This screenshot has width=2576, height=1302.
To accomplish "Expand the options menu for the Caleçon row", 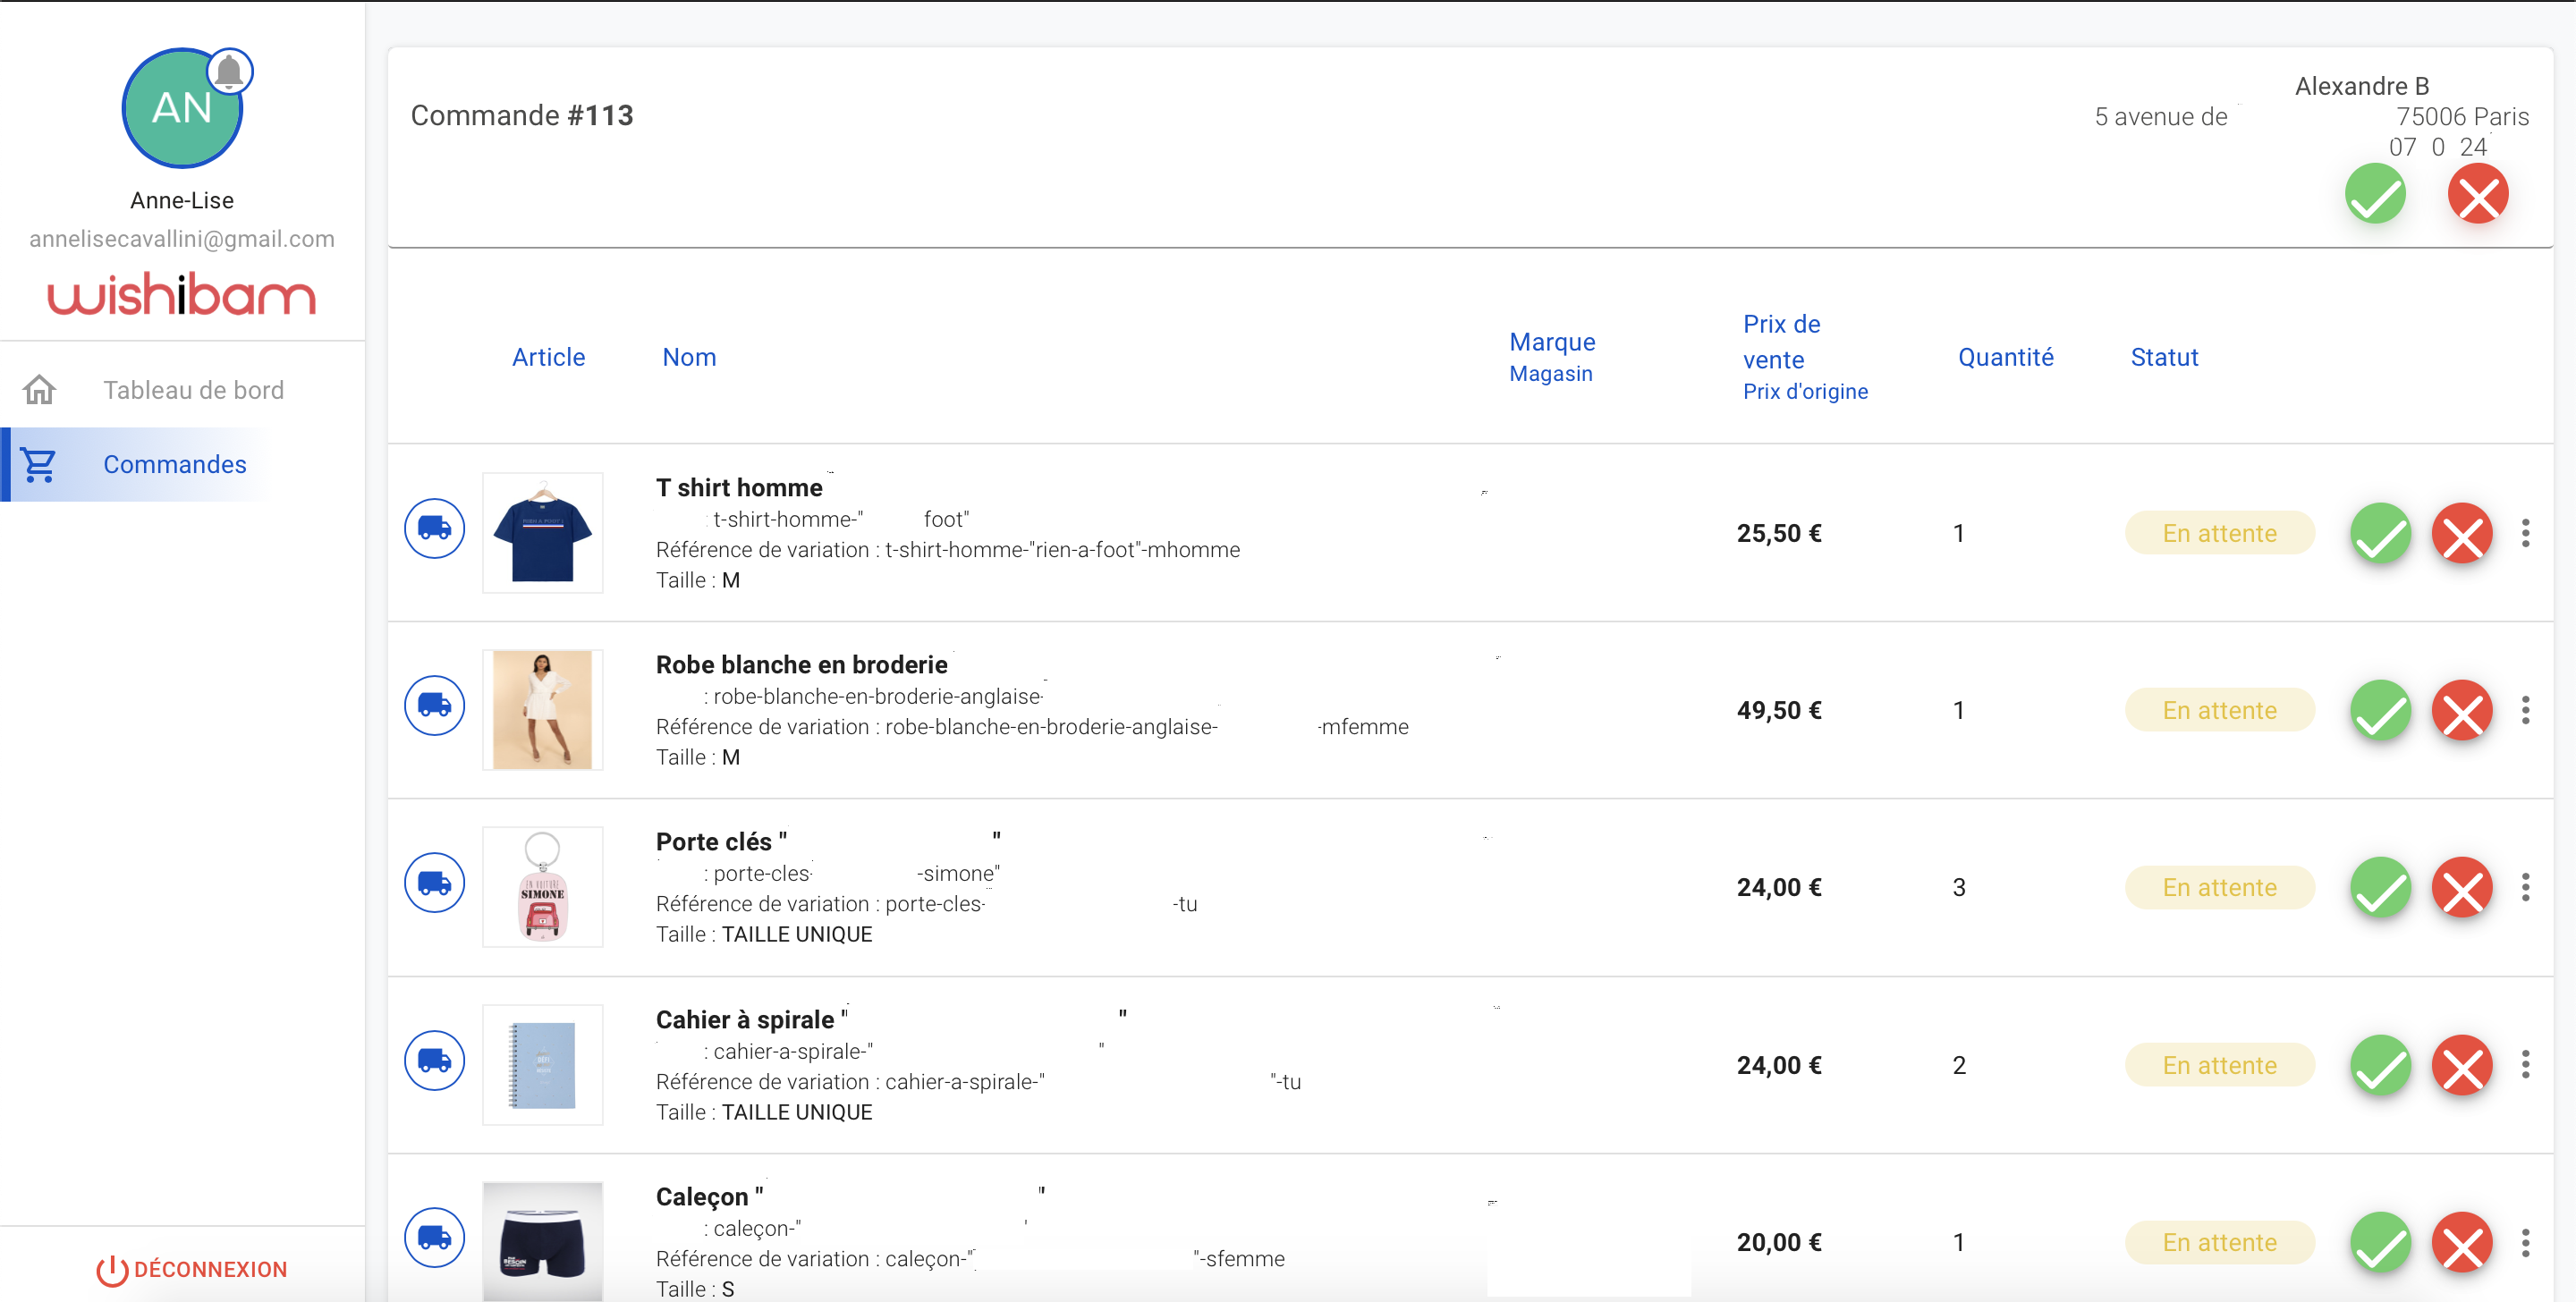I will (x=2525, y=1242).
